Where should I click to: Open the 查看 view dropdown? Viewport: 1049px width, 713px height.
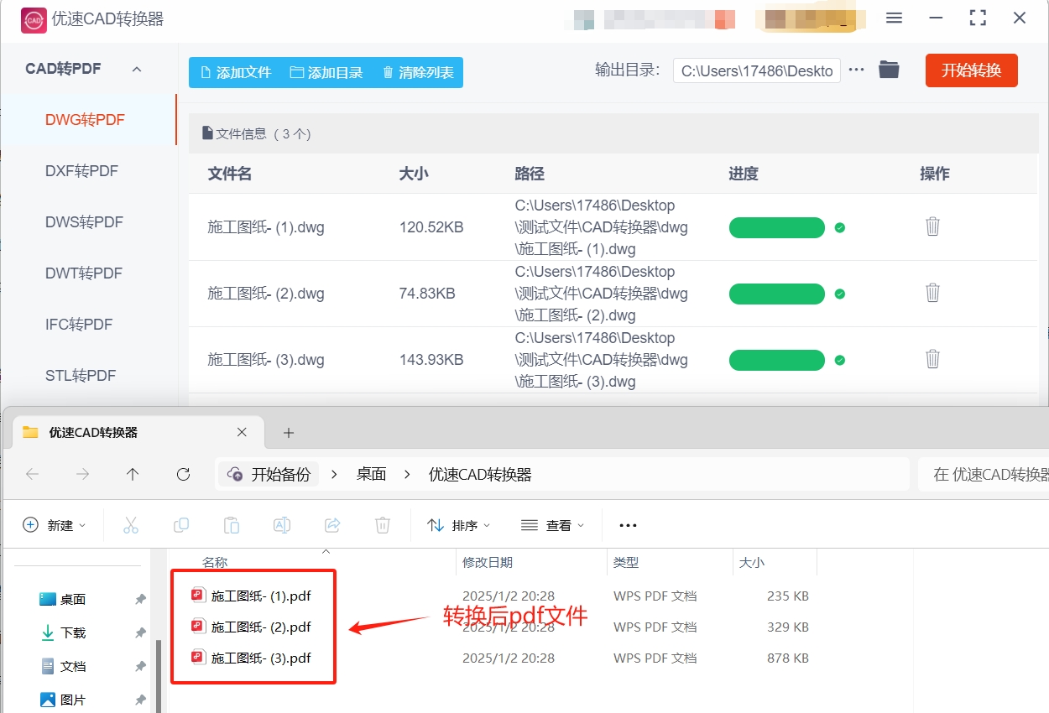point(552,524)
